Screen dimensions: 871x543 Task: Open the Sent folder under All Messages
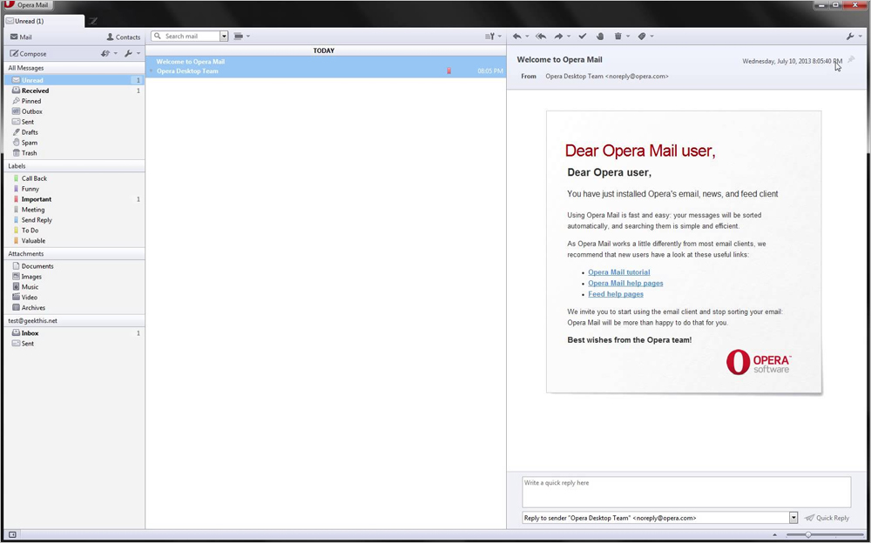click(74, 122)
